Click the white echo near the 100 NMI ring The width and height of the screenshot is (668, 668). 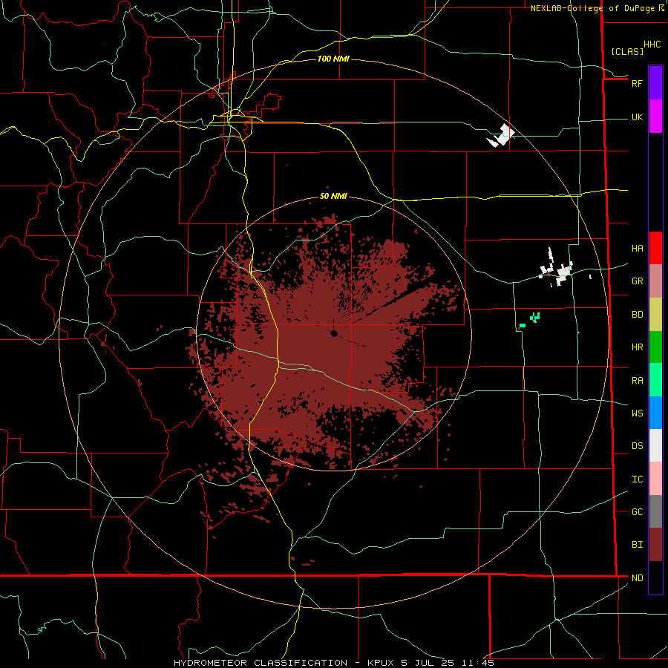(x=502, y=137)
